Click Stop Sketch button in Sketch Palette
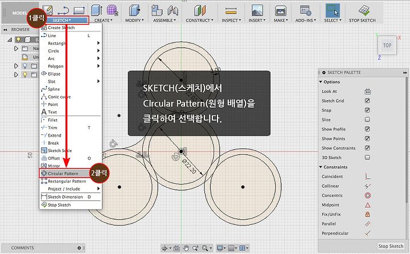 point(391,246)
